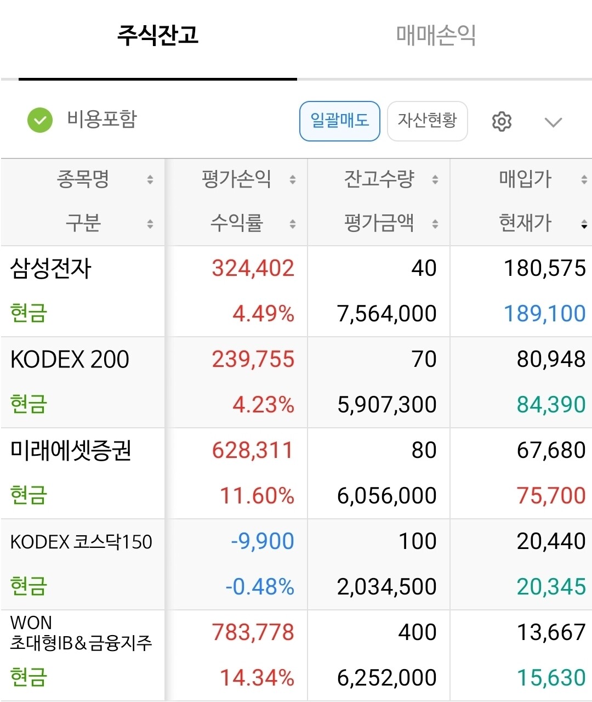Click WON 초대형IB current price 15,630
The image size is (592, 702).
[551, 678]
